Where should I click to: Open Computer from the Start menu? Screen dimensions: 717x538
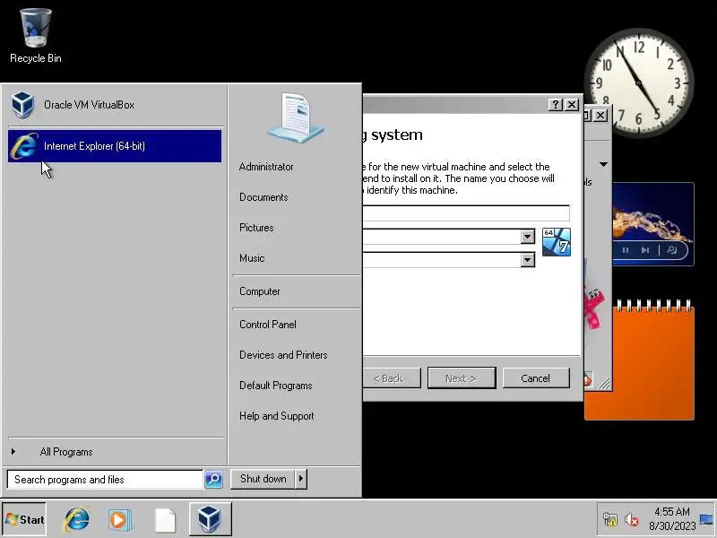(259, 291)
